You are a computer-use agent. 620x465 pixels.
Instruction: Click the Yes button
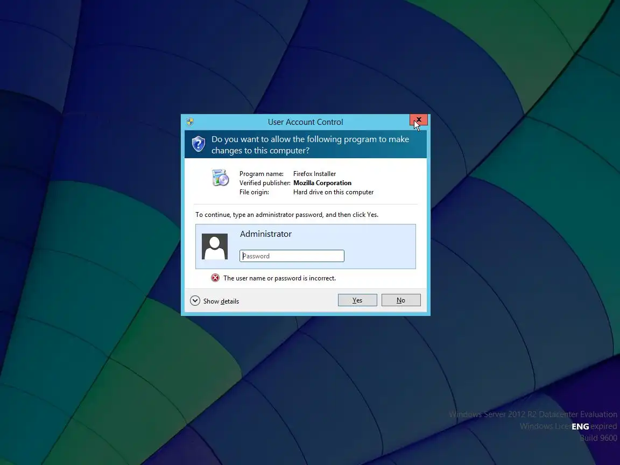pyautogui.click(x=357, y=300)
